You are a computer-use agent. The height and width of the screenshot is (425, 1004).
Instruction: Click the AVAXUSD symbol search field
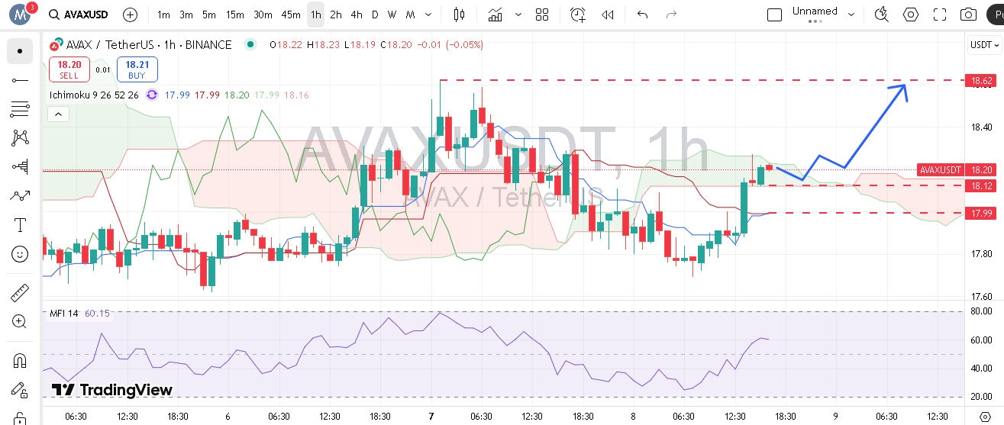point(77,14)
